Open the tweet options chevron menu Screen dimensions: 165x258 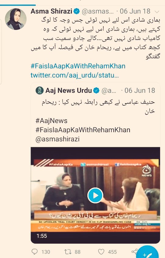point(157,12)
